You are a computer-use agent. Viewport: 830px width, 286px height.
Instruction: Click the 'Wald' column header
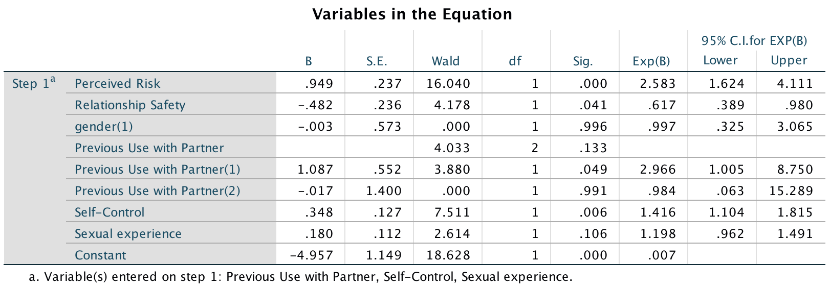pos(445,61)
